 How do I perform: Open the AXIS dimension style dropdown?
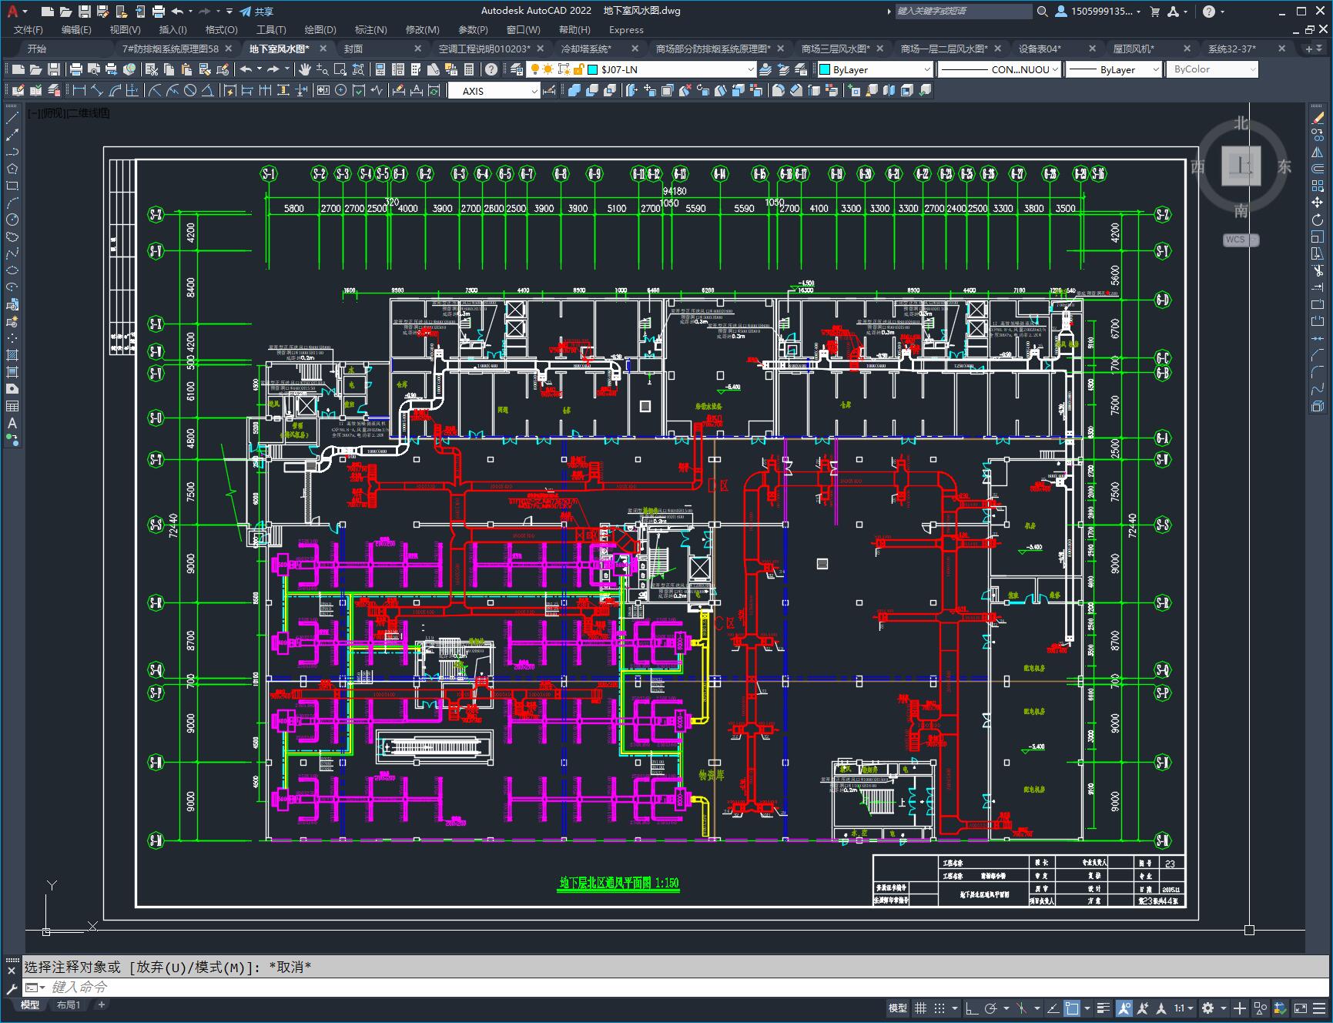pos(494,90)
